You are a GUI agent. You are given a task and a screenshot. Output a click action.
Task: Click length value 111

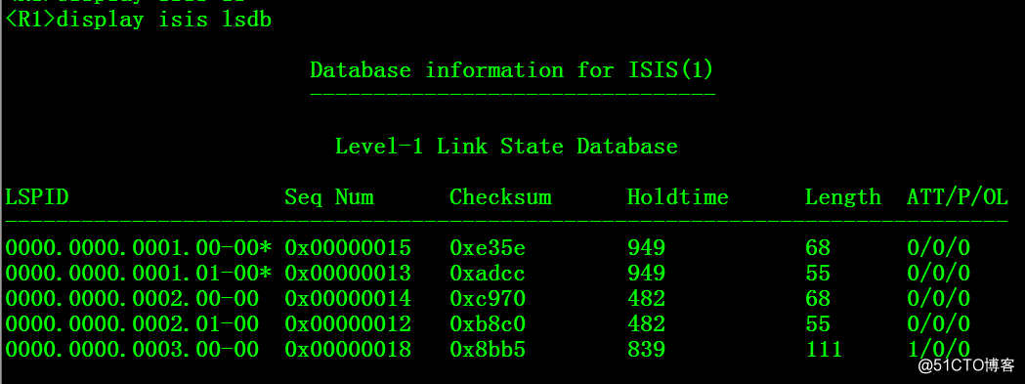click(824, 350)
